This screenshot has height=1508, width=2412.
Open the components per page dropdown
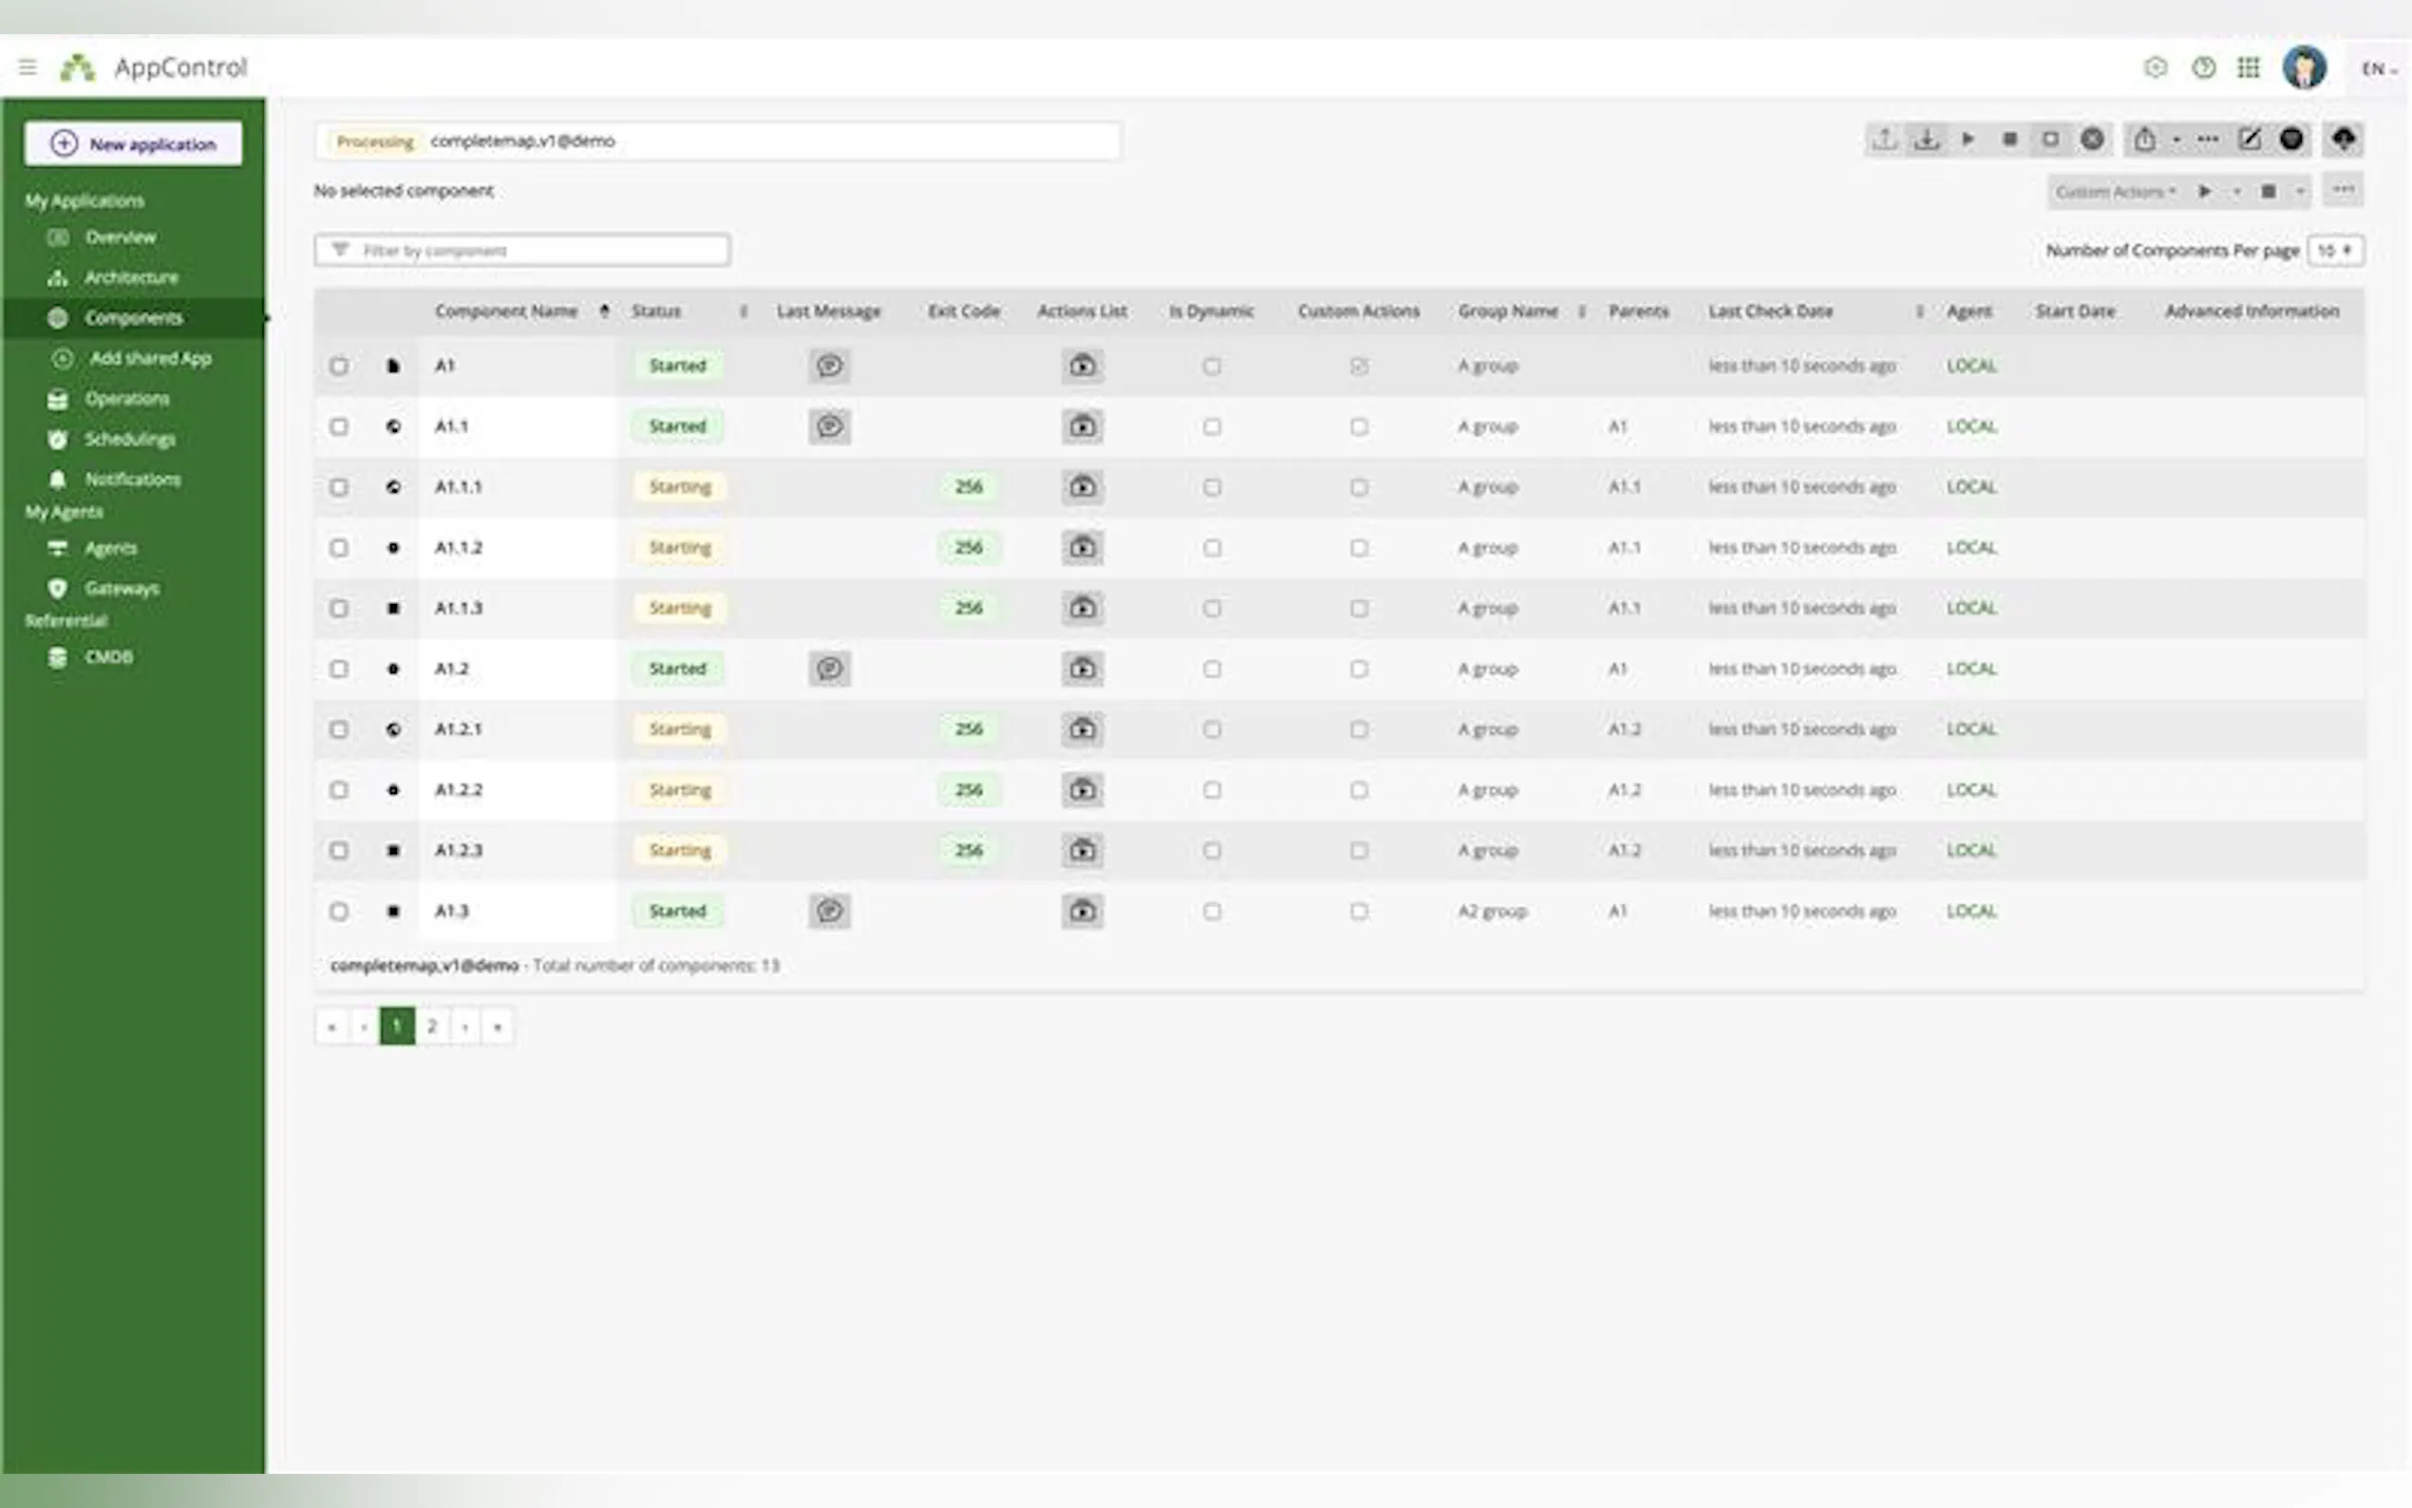tap(2334, 251)
